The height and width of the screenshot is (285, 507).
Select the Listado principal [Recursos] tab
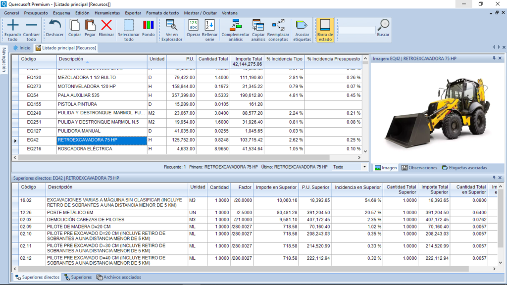point(66,48)
